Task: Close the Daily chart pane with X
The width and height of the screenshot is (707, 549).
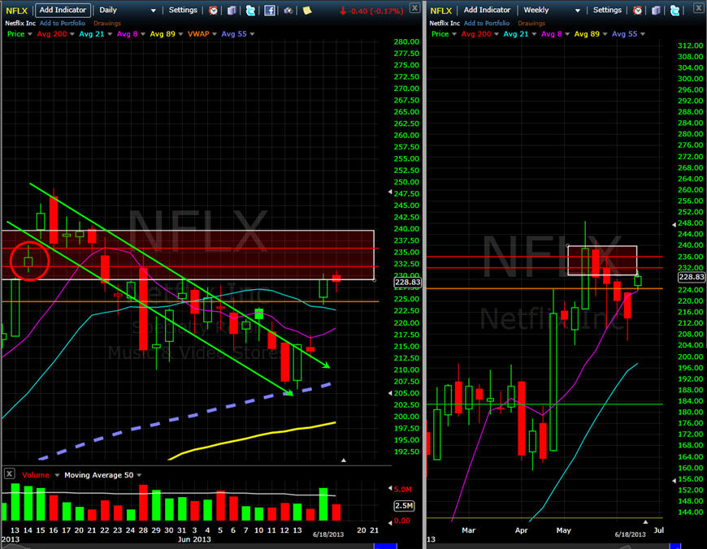Action: [414, 7]
